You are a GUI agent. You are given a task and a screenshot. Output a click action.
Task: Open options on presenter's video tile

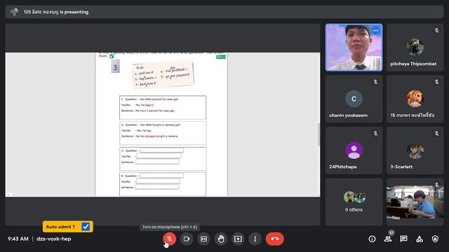click(x=375, y=31)
